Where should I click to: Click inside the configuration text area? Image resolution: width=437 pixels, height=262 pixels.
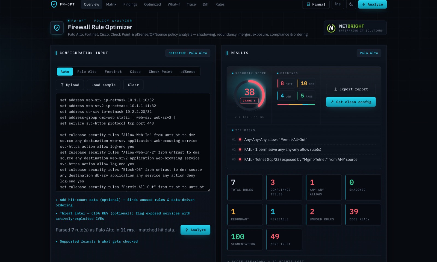pos(133,142)
